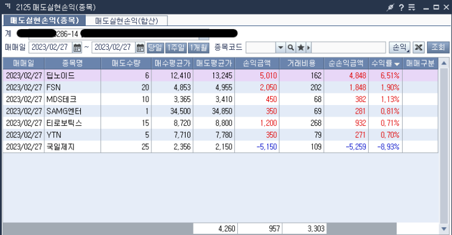This screenshot has height=235, width=452.
Task: Click the 1,848 net profit cell
Action: 346,87
